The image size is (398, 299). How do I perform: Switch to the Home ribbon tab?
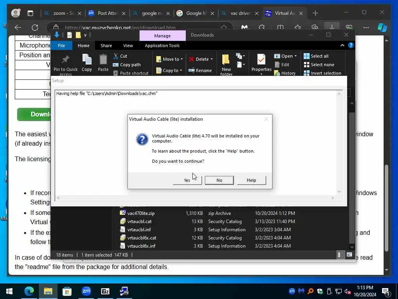[x=84, y=46]
